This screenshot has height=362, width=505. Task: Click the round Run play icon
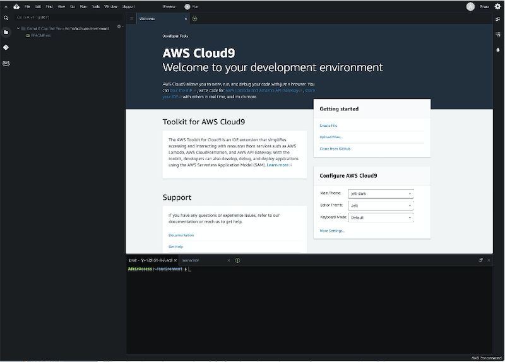point(187,6)
